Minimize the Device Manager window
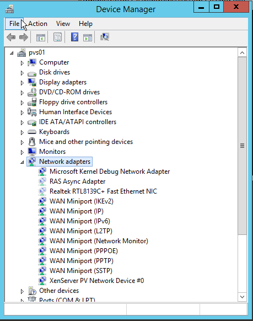The height and width of the screenshot is (321, 253). coord(201,7)
